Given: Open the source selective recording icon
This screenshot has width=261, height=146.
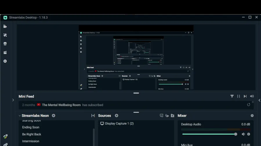Looking at the screenshot, I should click(x=162, y=115).
